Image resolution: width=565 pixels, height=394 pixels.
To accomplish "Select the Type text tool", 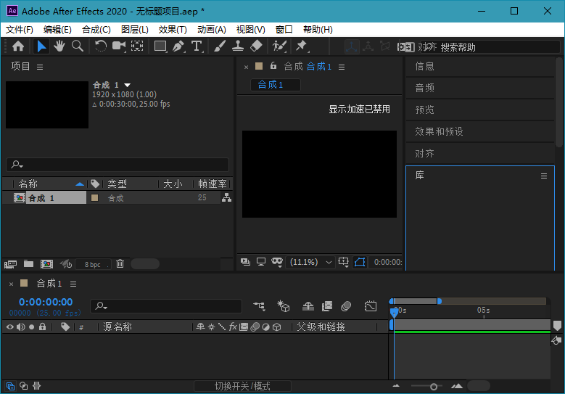I will point(197,46).
